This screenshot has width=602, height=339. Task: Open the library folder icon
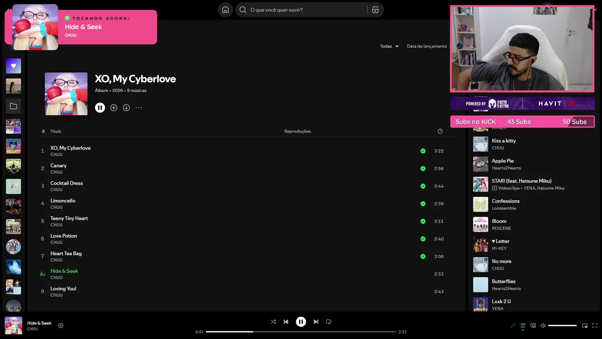pyautogui.click(x=13, y=106)
